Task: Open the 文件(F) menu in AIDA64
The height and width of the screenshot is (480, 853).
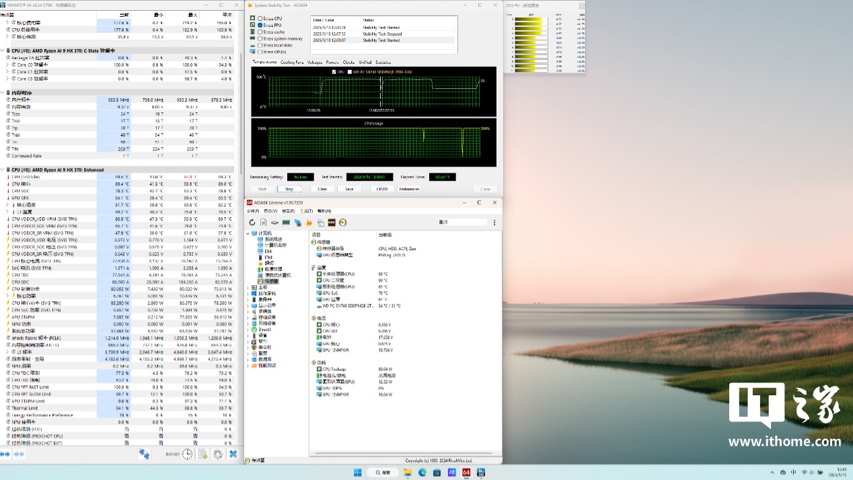Action: point(252,211)
